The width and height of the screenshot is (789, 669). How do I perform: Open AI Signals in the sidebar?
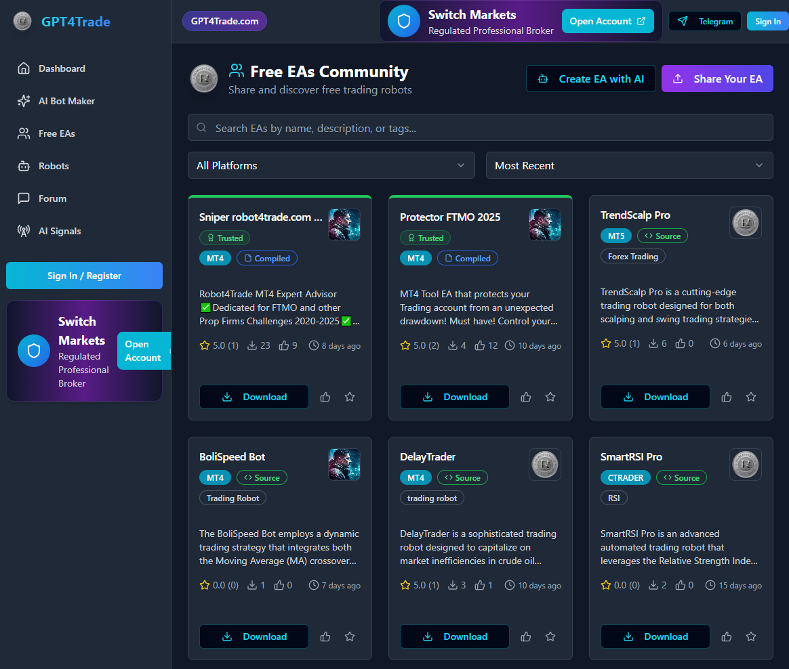point(49,231)
